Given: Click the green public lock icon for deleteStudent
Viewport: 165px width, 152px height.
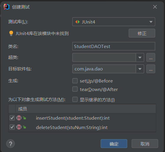Looking at the screenshot, I should (x=24, y=127).
